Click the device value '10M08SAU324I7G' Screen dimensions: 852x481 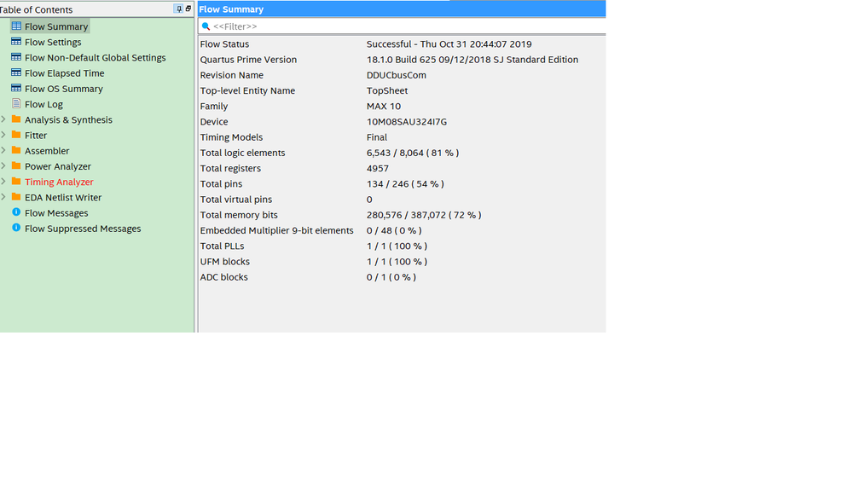(407, 122)
